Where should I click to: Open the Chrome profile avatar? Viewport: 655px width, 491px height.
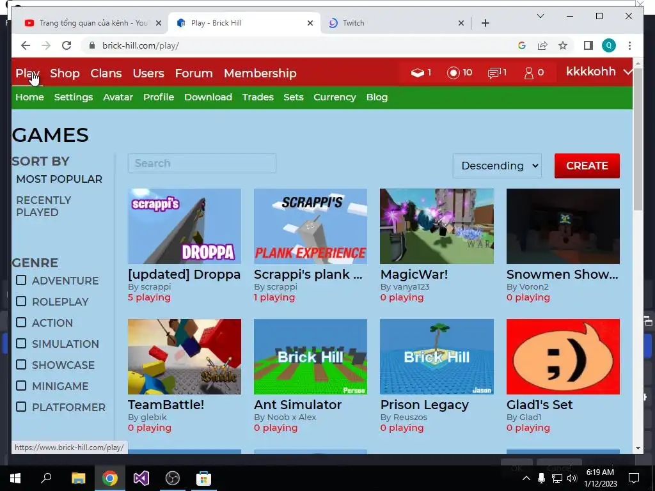(x=609, y=45)
